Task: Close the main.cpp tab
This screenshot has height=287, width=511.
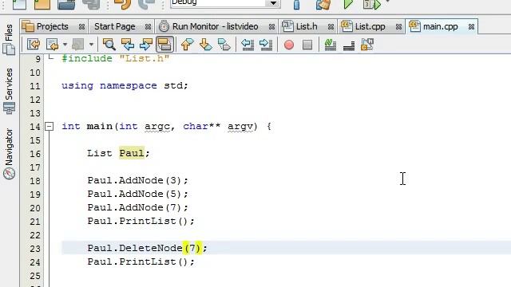Action: pyautogui.click(x=471, y=26)
